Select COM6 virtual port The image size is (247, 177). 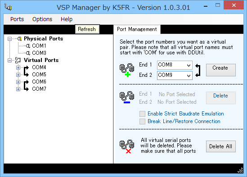click(39, 82)
